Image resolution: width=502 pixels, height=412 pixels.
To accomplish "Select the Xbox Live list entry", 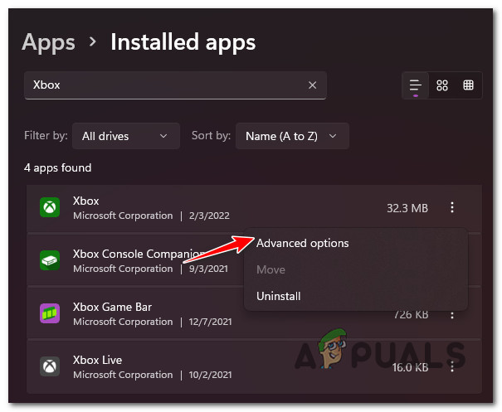I will (207, 366).
